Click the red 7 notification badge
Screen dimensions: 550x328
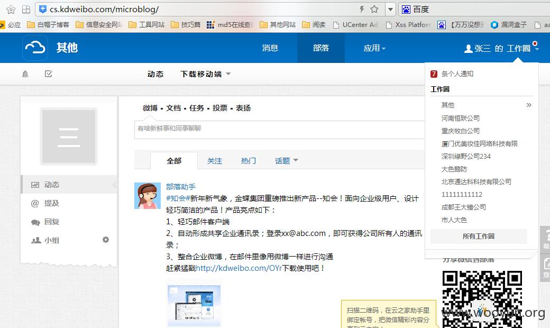434,74
